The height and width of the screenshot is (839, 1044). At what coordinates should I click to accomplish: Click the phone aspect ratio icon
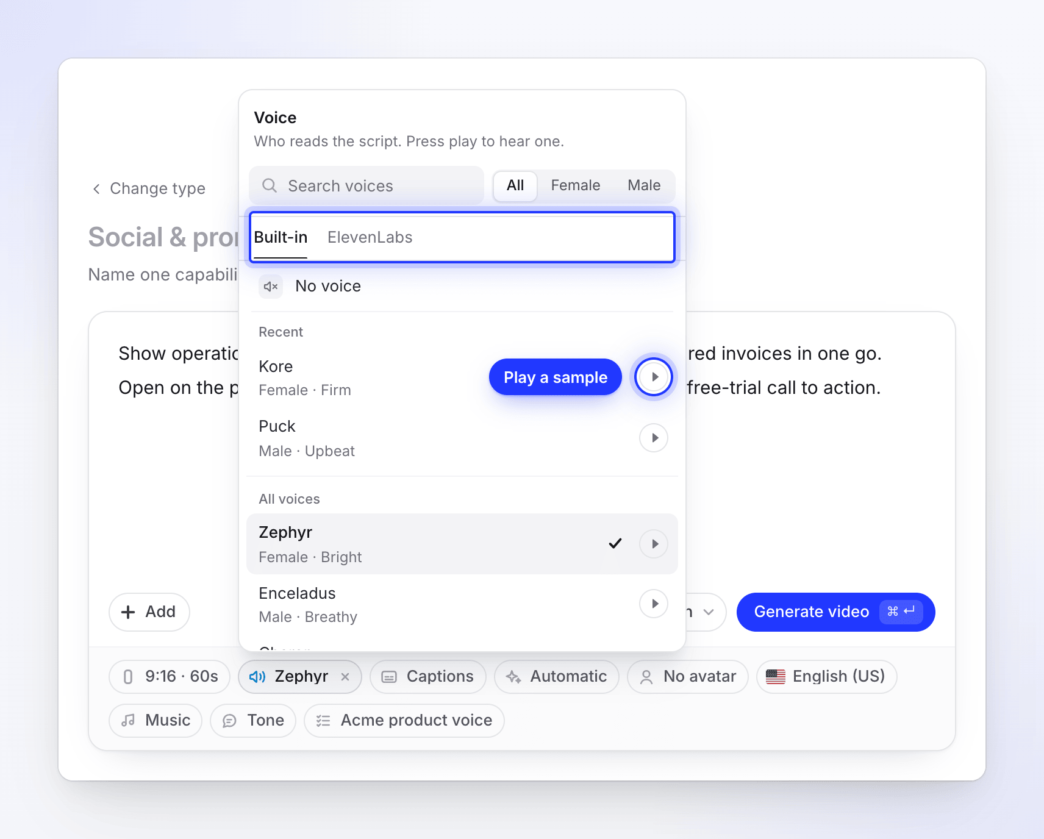[x=128, y=677]
